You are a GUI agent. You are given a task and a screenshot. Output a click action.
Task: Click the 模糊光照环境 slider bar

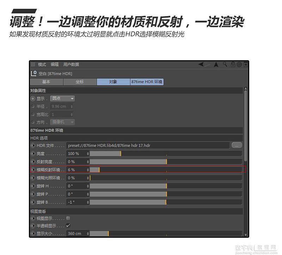[166, 178]
